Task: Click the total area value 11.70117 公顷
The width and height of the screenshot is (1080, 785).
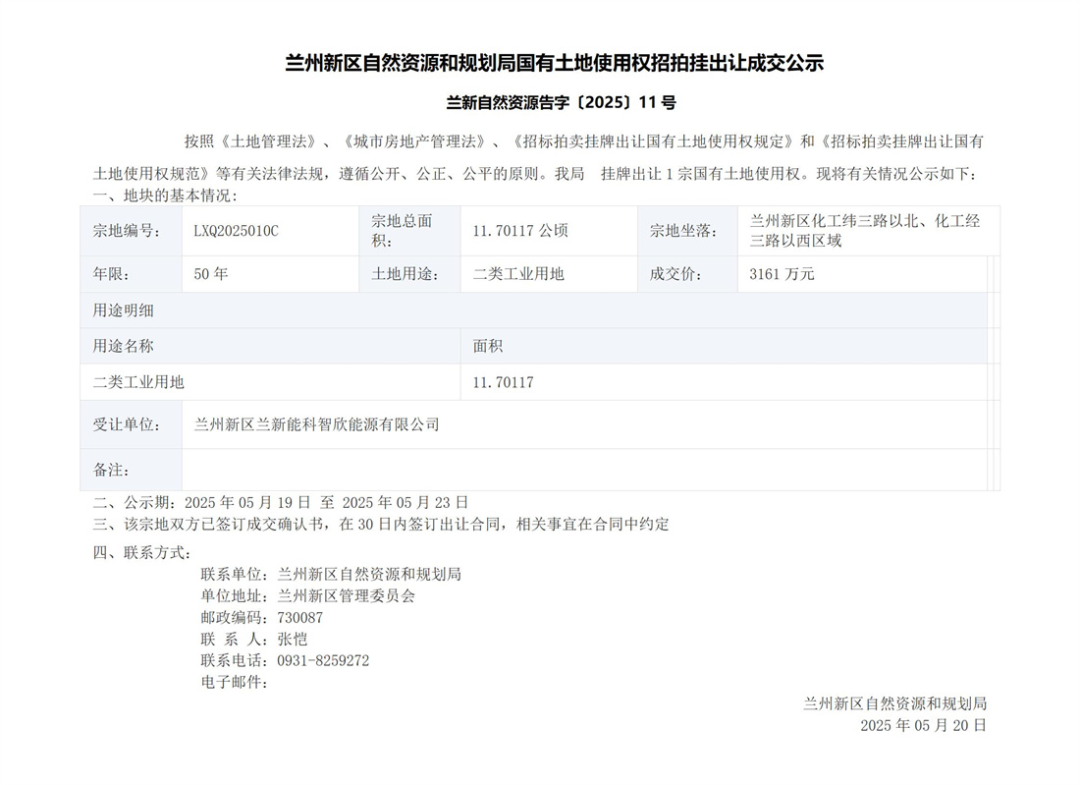Action: (x=519, y=231)
